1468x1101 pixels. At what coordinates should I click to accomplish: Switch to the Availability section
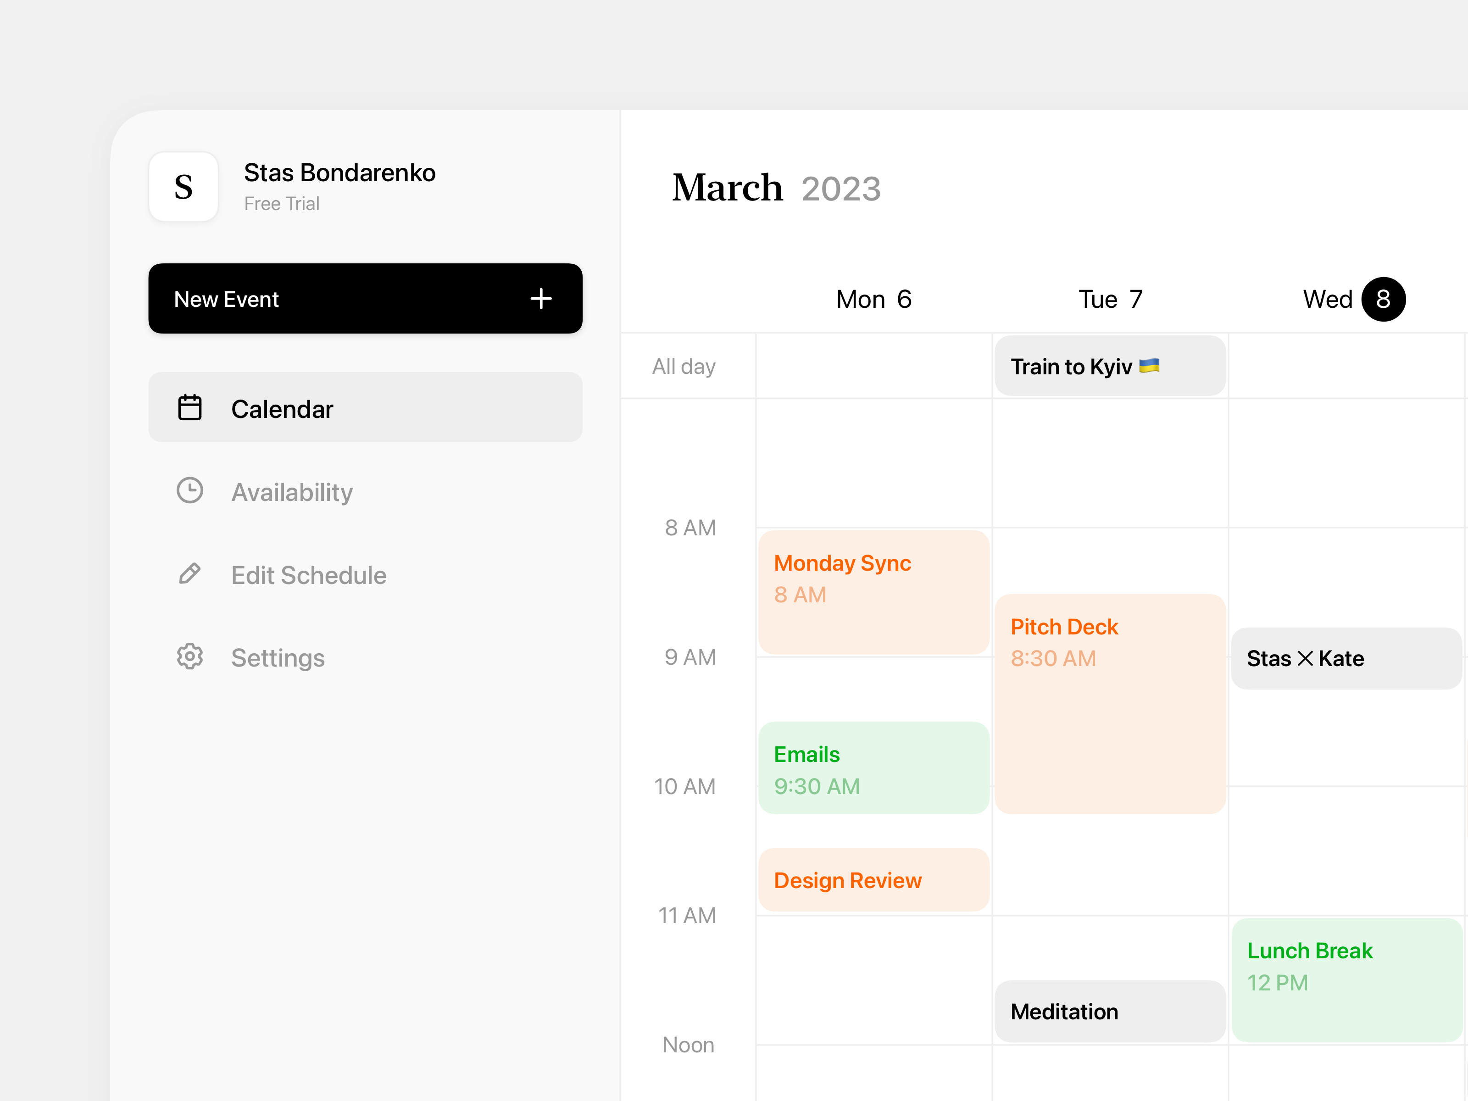click(292, 491)
